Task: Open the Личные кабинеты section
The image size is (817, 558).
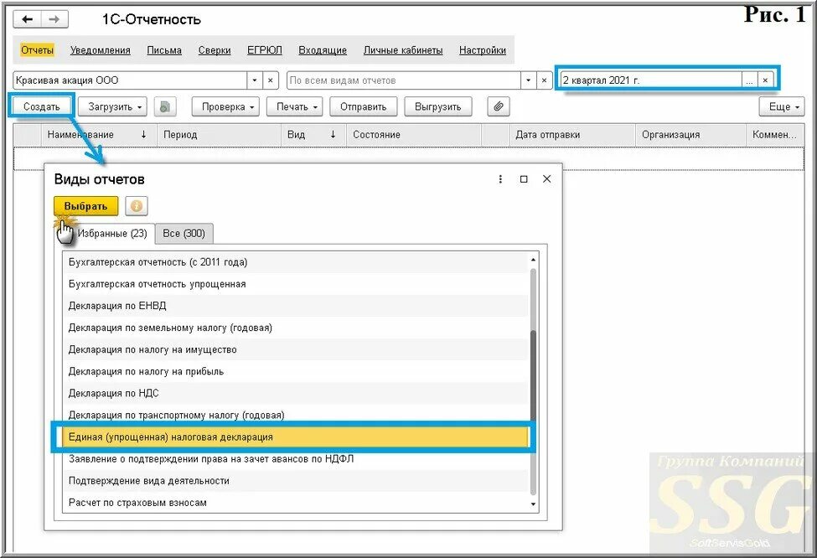Action: 403,50
